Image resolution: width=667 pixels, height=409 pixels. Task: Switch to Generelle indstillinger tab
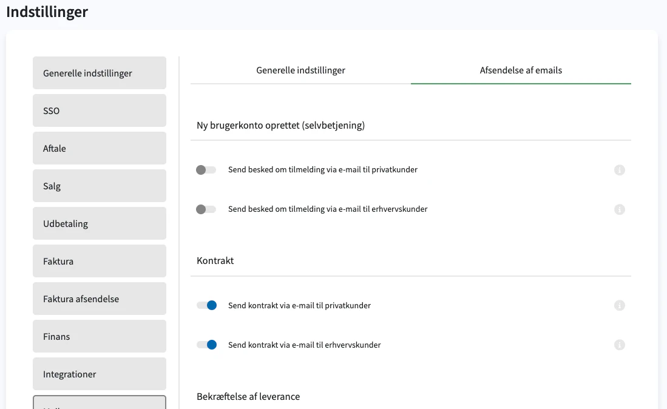[301, 70]
